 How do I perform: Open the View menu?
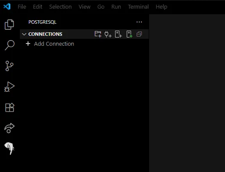click(84, 7)
